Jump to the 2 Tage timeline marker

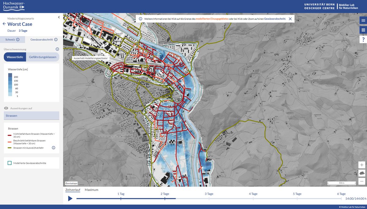[x=165, y=194]
